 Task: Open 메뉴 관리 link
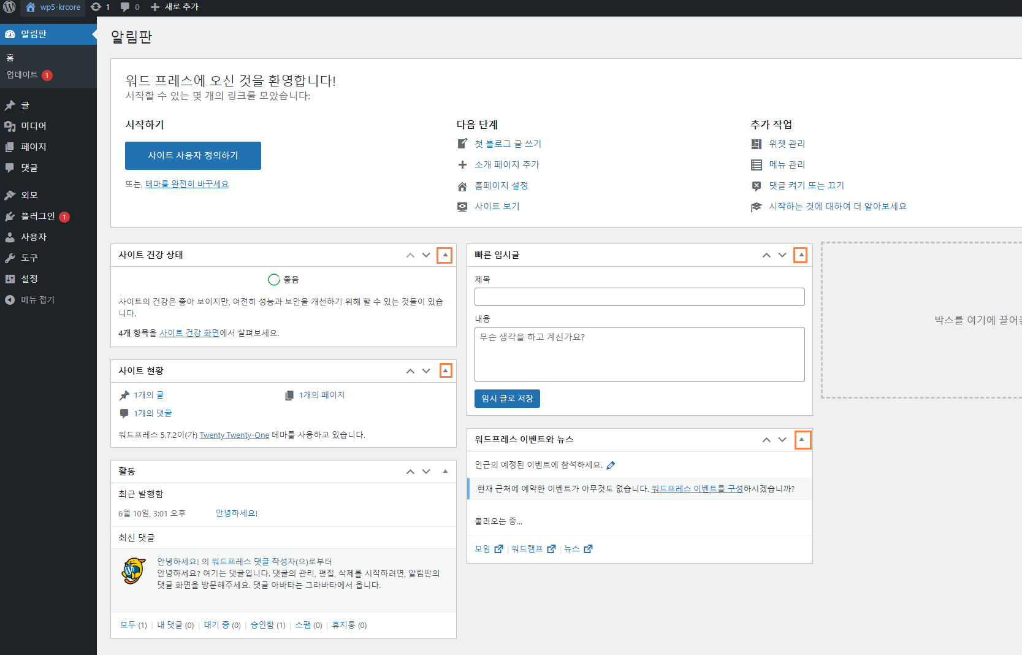point(787,164)
